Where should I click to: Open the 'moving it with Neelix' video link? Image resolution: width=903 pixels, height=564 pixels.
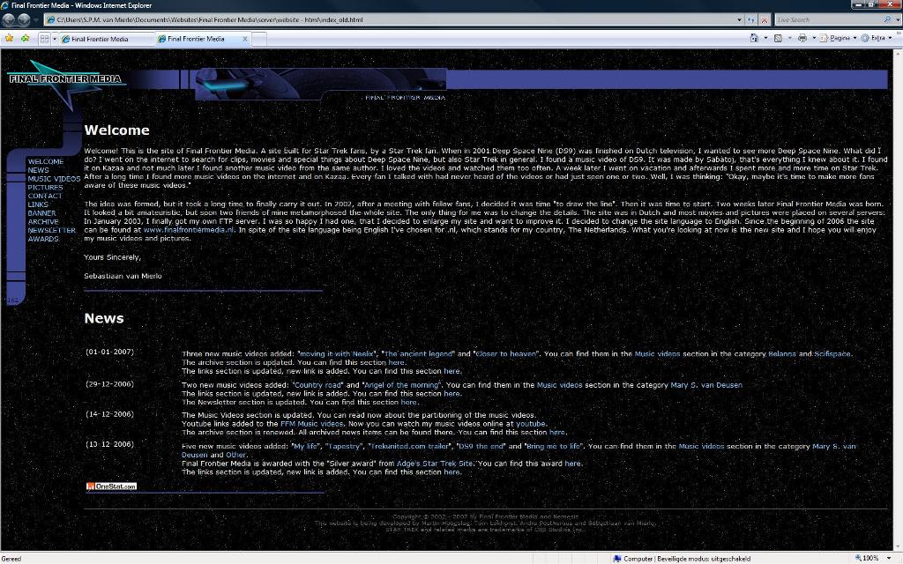[x=336, y=354]
